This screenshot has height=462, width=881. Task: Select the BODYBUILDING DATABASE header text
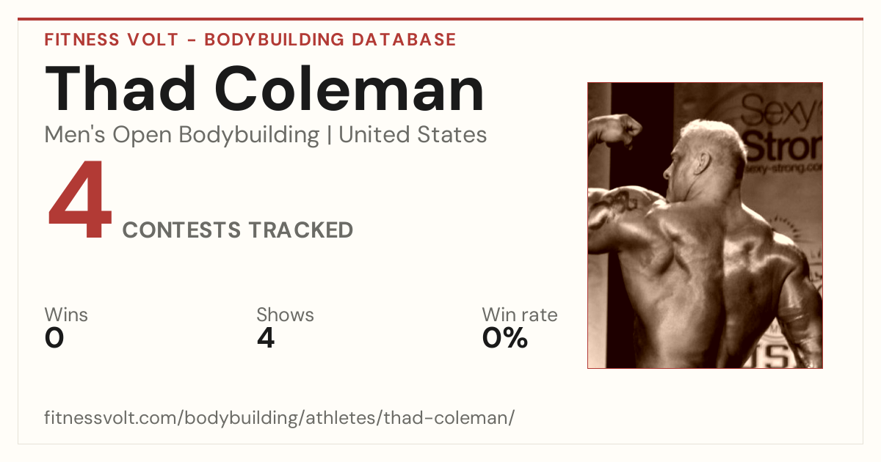coord(330,40)
